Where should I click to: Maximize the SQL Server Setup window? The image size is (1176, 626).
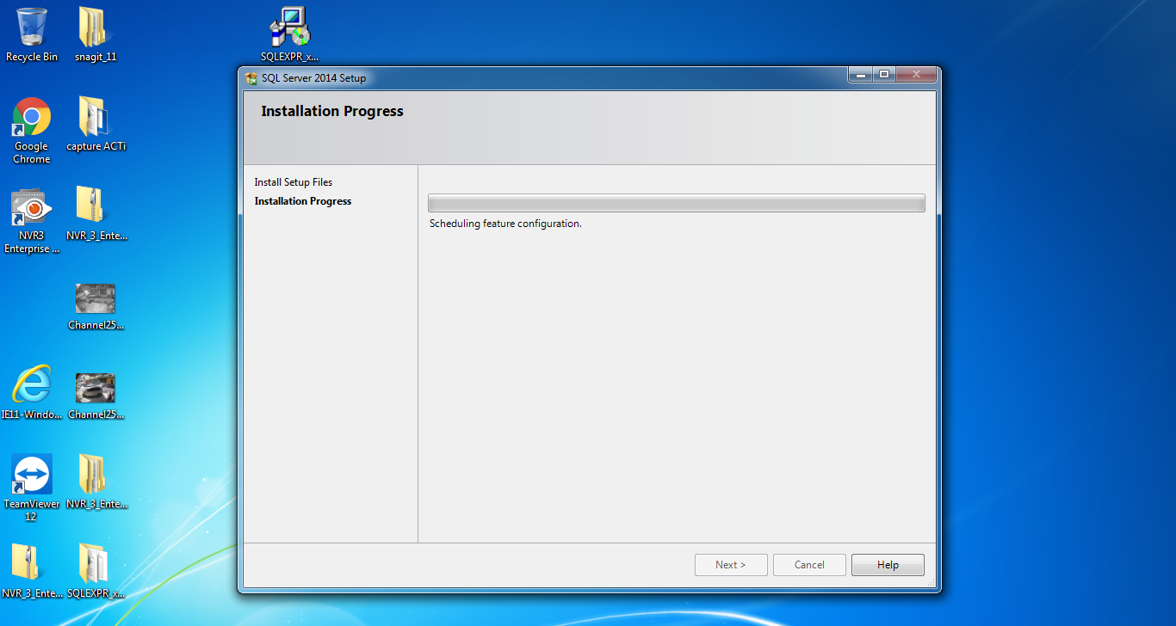pyautogui.click(x=883, y=76)
